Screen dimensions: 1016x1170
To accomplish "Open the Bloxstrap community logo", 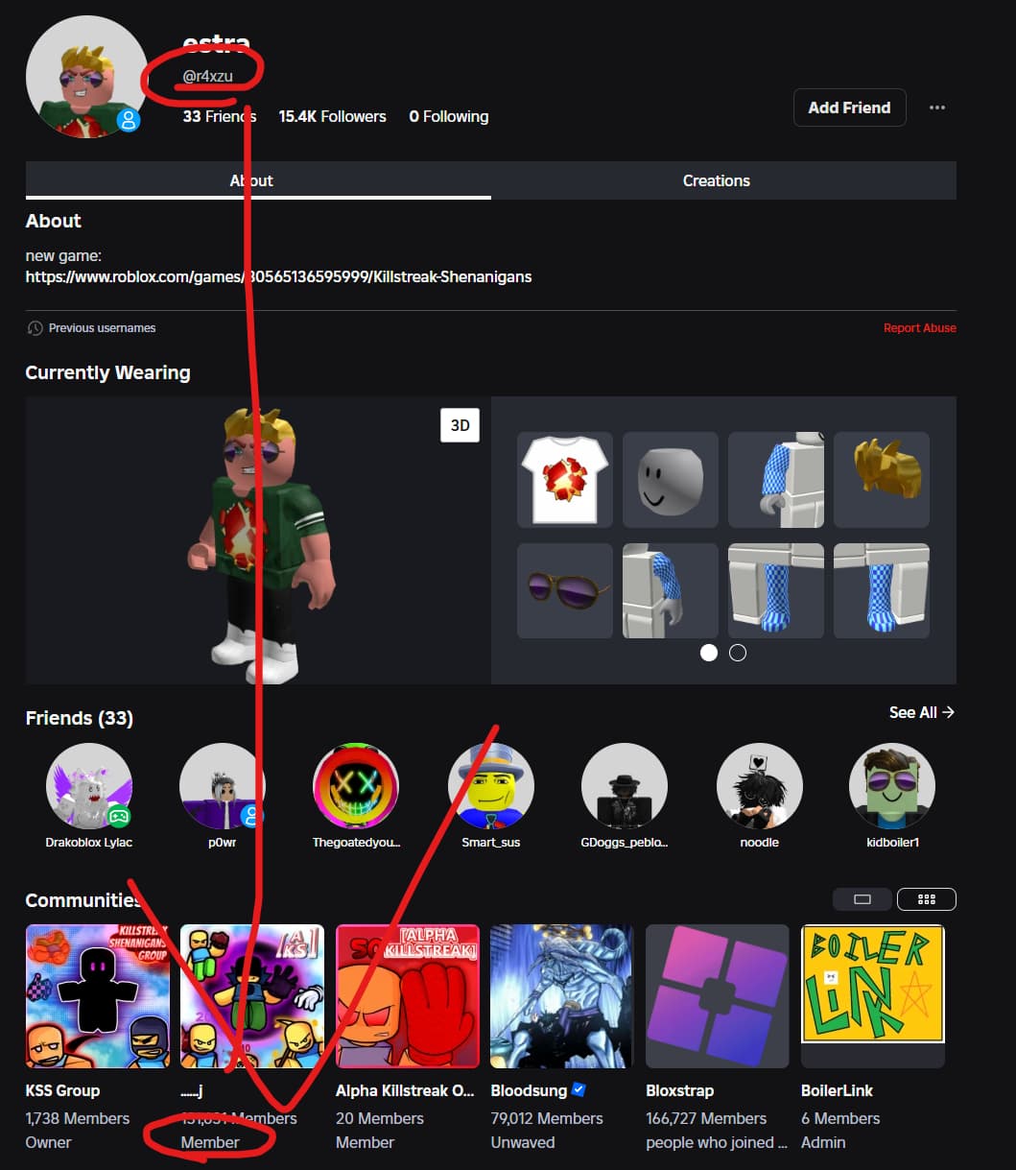I will pyautogui.click(x=718, y=996).
